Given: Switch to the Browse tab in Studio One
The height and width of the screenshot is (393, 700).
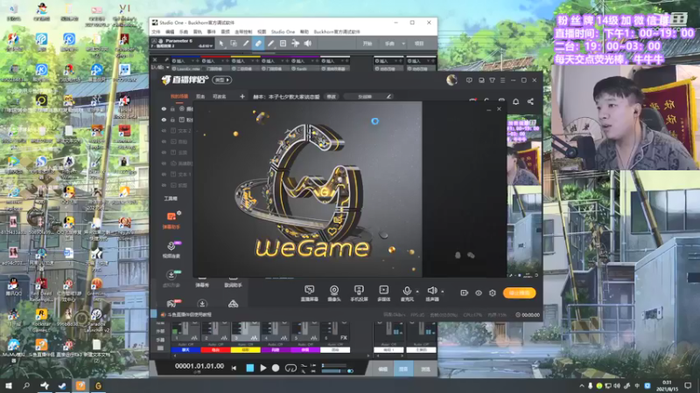Looking at the screenshot, I should [x=425, y=369].
